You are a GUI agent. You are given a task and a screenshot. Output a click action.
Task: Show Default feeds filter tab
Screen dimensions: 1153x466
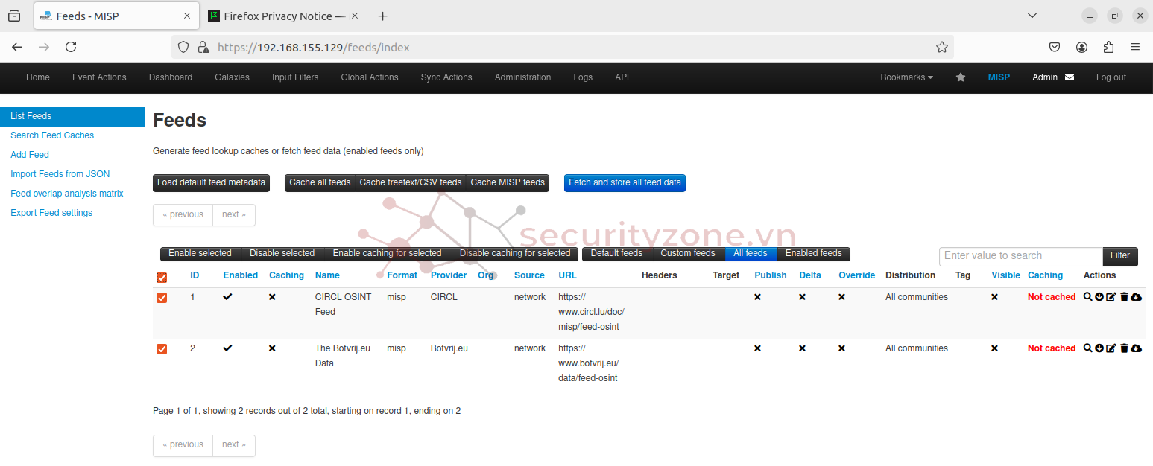click(x=616, y=254)
